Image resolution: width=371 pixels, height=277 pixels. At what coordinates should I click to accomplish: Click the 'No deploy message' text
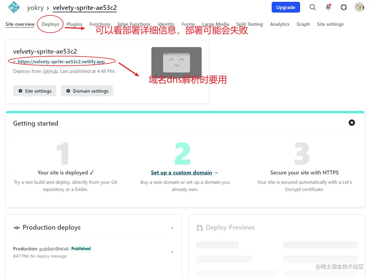pyautogui.click(x=48, y=256)
